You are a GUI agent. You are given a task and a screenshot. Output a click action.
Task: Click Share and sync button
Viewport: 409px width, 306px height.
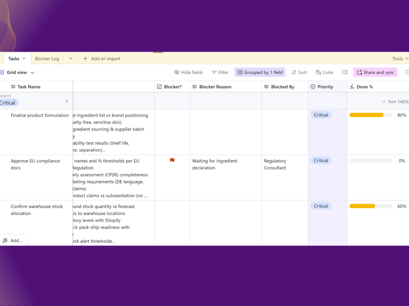375,72
